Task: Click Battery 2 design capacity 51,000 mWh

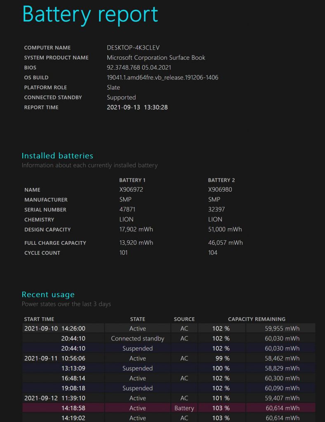Action: point(225,230)
